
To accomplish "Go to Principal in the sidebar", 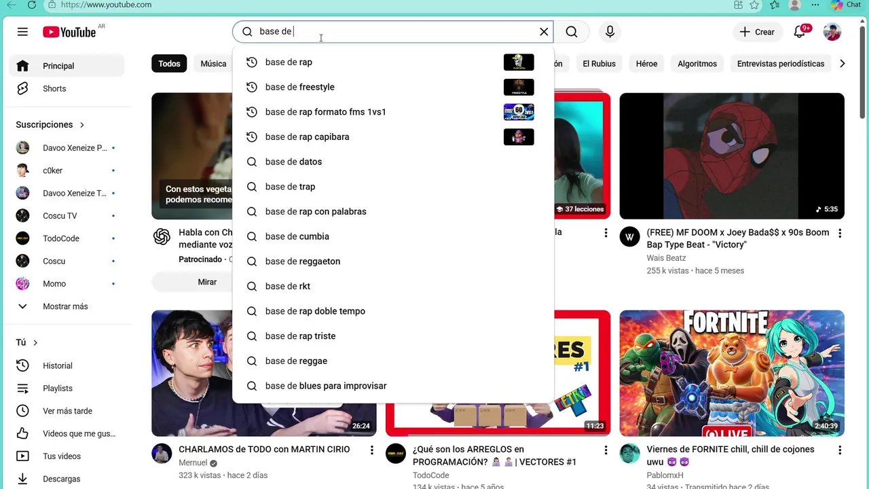I will click(67, 66).
